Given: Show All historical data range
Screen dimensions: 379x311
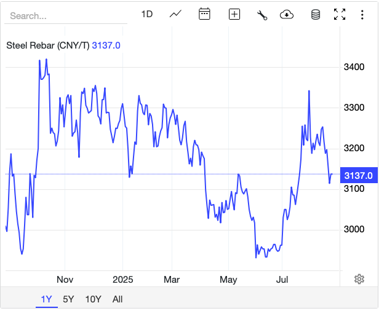Looking at the screenshot, I should 118,299.
